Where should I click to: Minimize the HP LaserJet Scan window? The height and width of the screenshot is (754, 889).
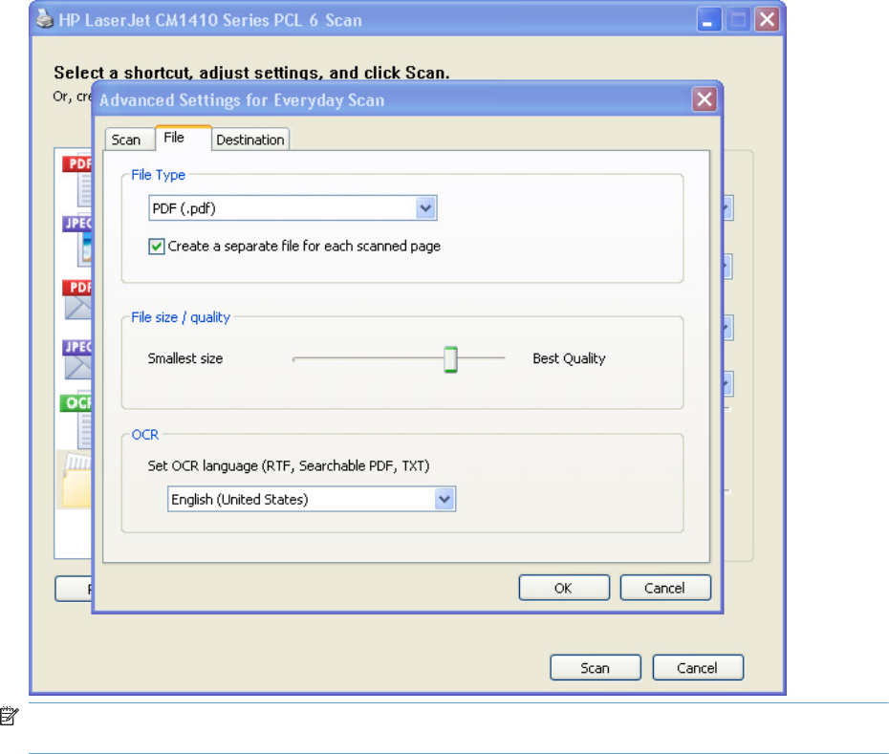(x=708, y=20)
